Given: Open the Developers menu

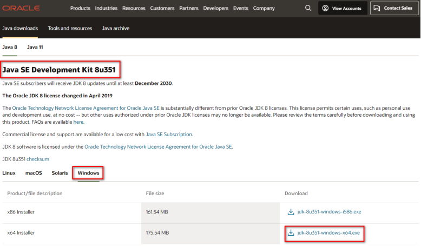Looking at the screenshot, I should tap(215, 8).
